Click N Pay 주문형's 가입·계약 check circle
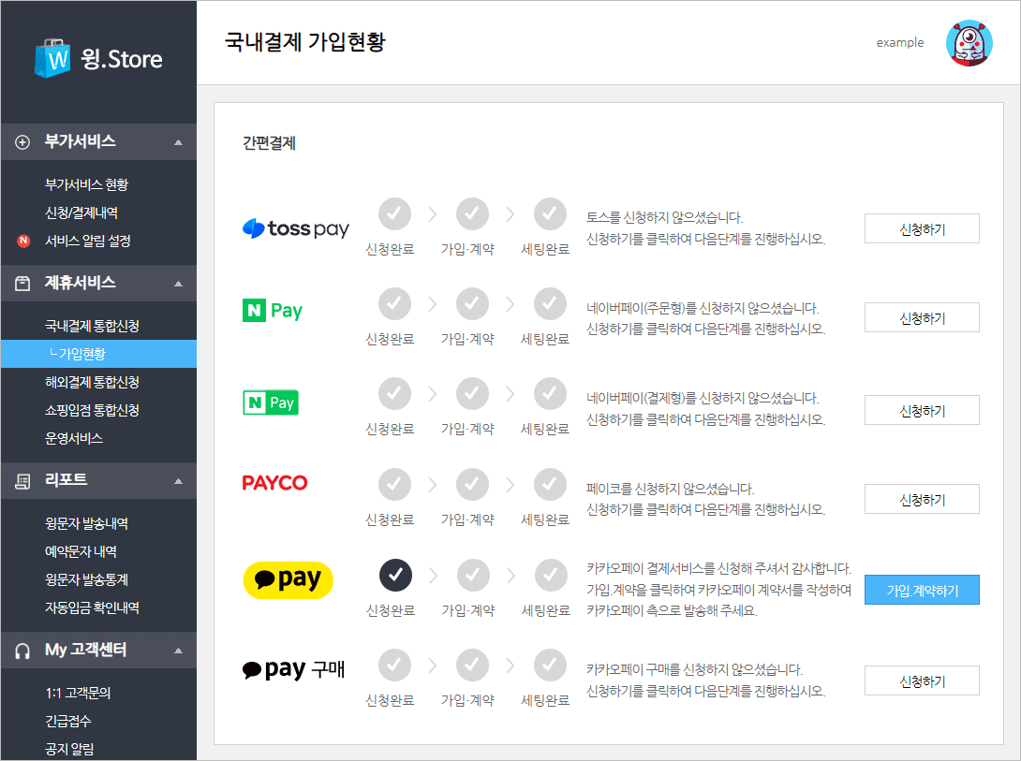 472,304
